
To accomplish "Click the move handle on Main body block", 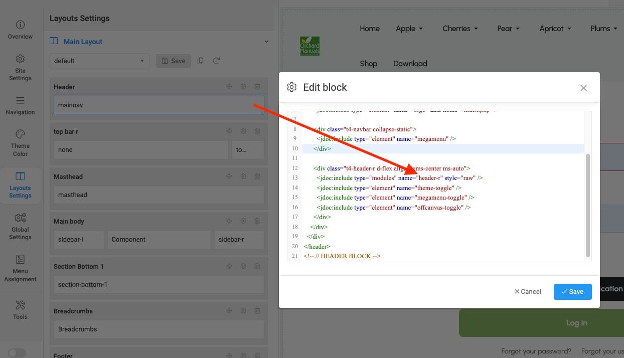I will 229,221.
